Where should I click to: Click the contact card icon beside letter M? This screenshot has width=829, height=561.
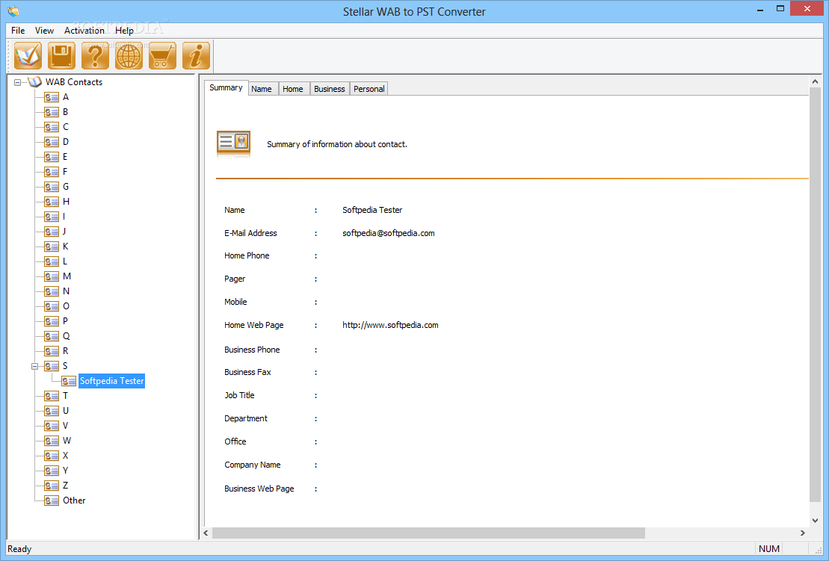(52, 276)
